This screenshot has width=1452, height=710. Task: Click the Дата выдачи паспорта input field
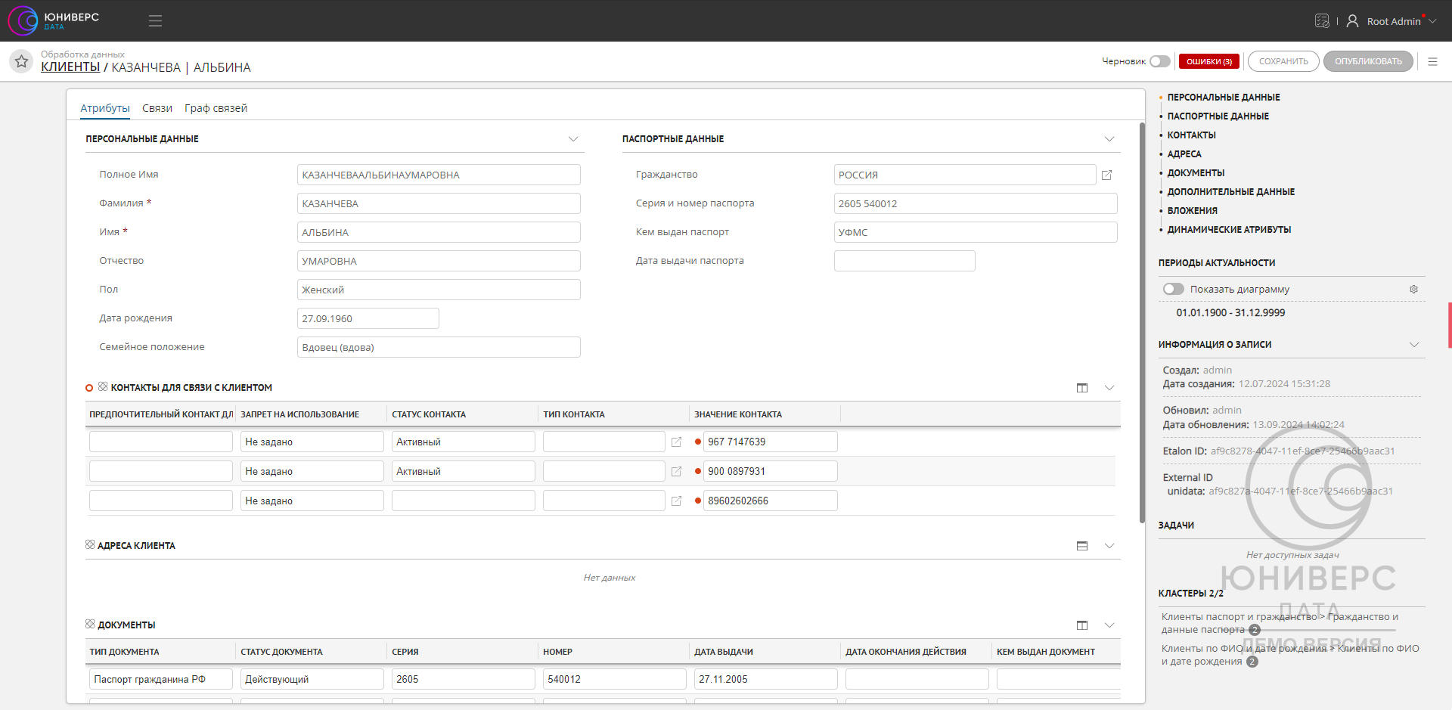pyautogui.click(x=904, y=261)
